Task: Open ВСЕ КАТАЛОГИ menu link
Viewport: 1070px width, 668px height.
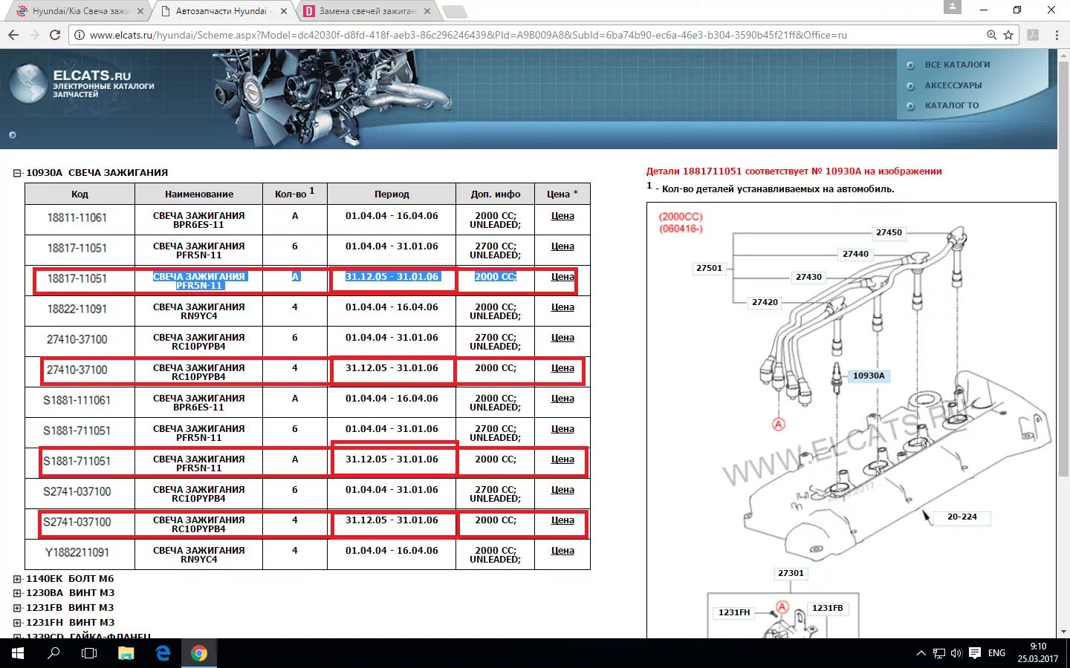Action: click(957, 65)
